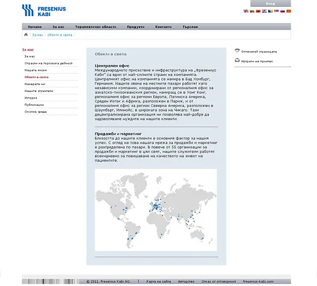The width and height of the screenshot is (317, 286).
Task: Open Отрасли на търговска дейност sidebar link
Action: (48, 63)
